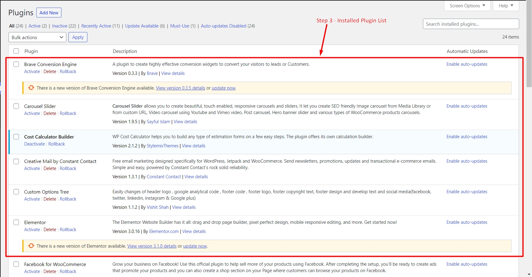
Task: Click update now for Brave Conversion Engine
Action: click(223, 88)
